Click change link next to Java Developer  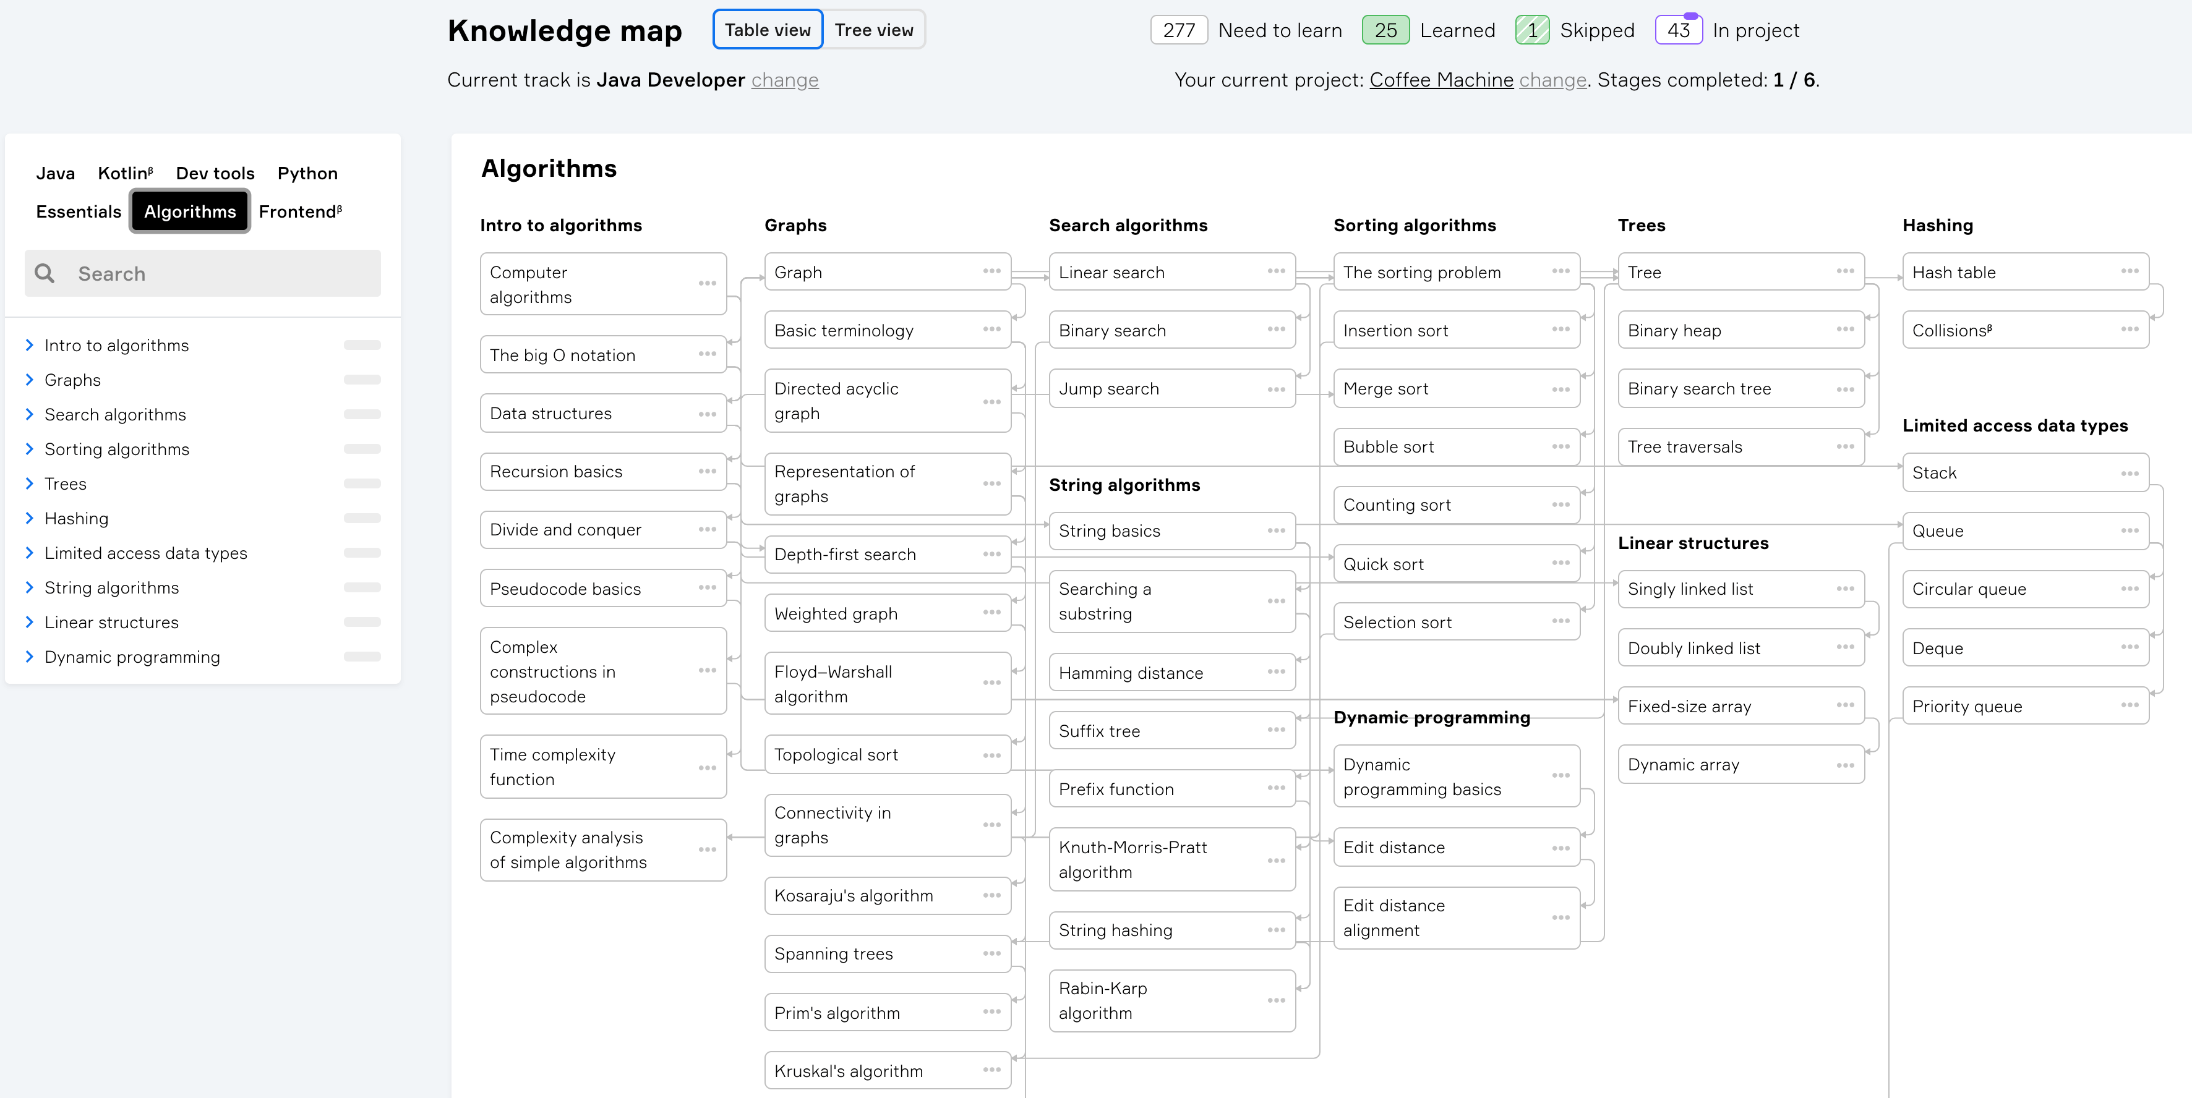point(784,80)
